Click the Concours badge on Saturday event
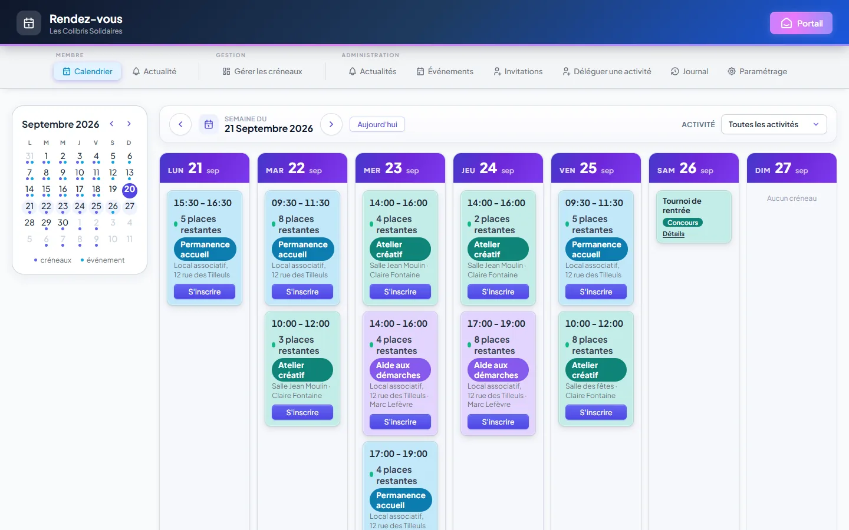Viewport: 849px width, 530px height. click(x=683, y=223)
